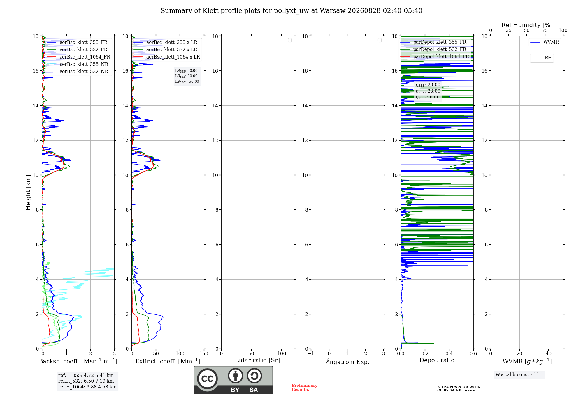This screenshot has height=396, width=583.
Task: Click legend entry aerBsc_klett_1064_FR
Action: tap(78, 57)
